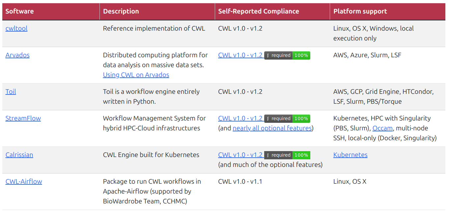Open the Kubernetes platform link
Viewport: 449px width, 212px height.
(x=351, y=155)
